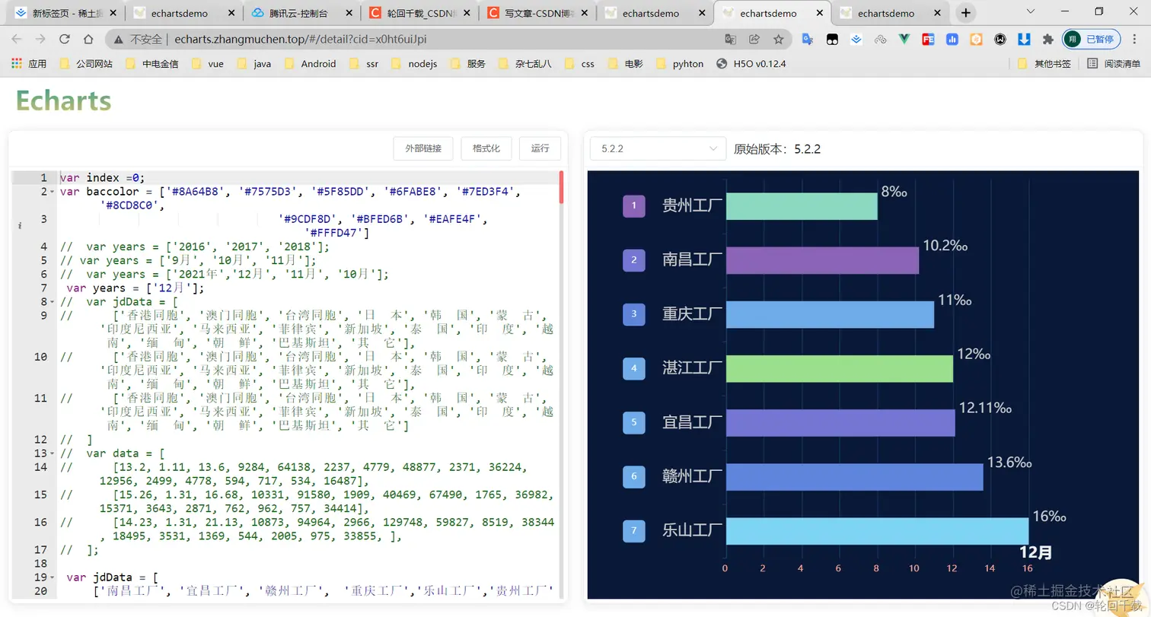Click the bookmark star icon
This screenshot has width=1151, height=617.
[x=780, y=40]
